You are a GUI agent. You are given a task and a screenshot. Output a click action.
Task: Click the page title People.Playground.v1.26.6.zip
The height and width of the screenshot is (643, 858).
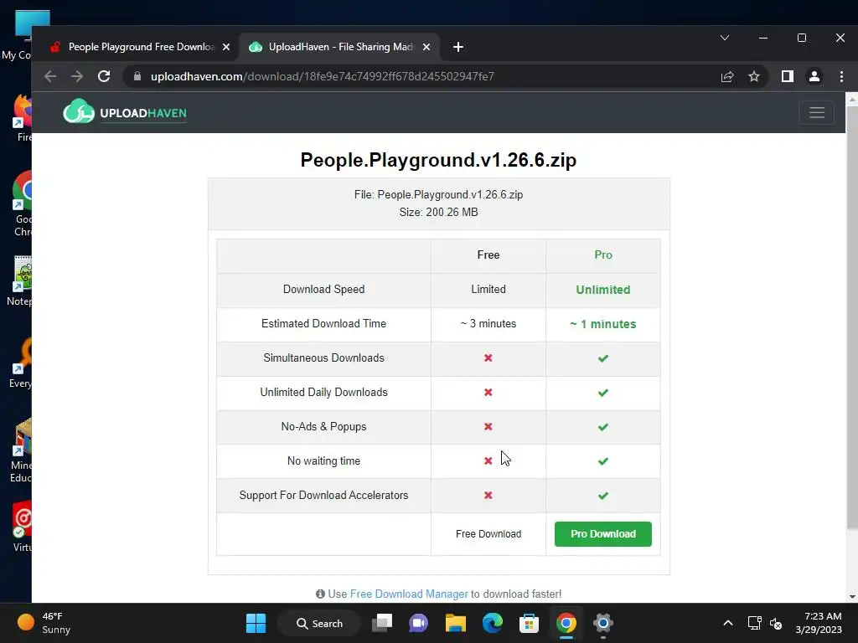point(438,160)
